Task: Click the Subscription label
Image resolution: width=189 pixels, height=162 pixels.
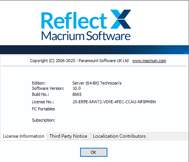Action: tap(43, 120)
